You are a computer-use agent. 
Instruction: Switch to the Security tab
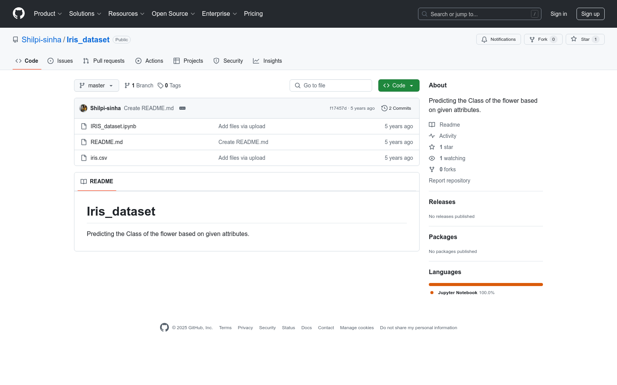[228, 61]
